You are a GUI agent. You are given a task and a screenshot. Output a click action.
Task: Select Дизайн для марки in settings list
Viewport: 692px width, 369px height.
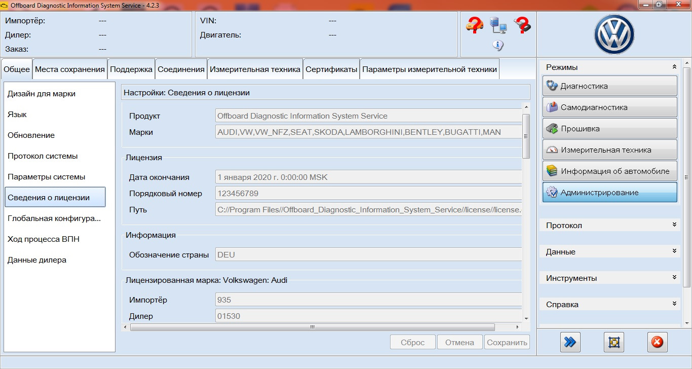pos(55,94)
